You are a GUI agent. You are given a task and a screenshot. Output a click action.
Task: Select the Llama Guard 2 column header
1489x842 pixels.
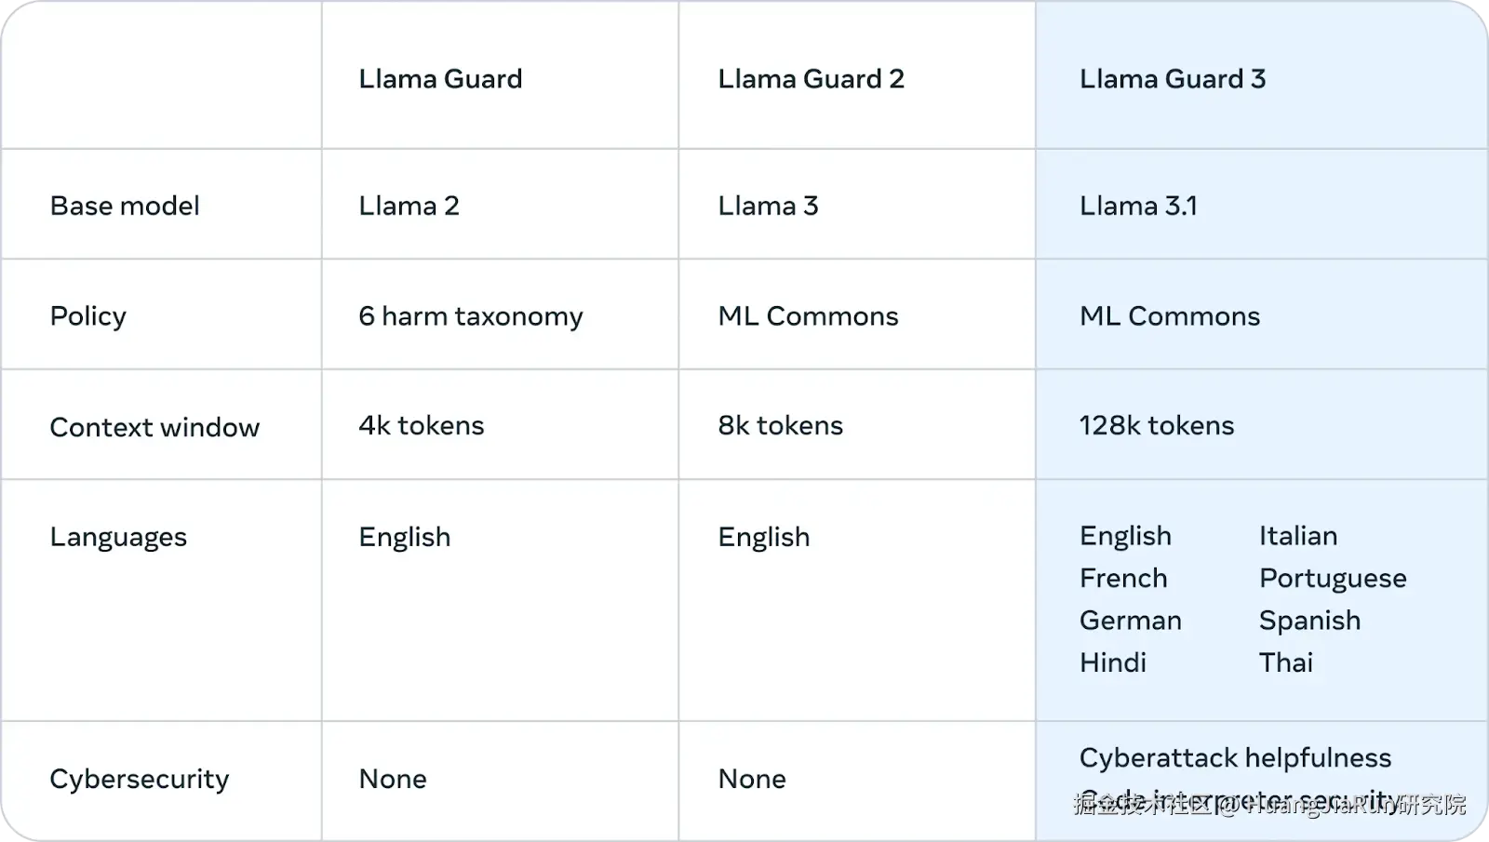click(811, 79)
